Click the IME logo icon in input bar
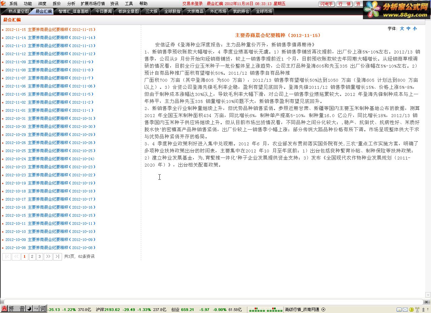 [x=4, y=309]
